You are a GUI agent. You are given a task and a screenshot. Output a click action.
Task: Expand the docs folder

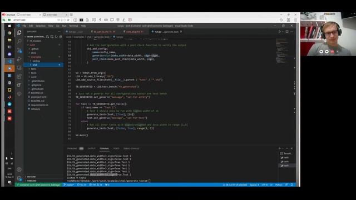[x=33, y=53]
